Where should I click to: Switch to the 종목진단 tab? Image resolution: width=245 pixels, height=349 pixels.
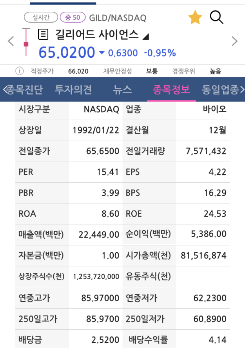click(x=24, y=89)
